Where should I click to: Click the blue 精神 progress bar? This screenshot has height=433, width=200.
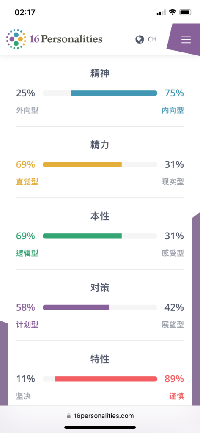[100, 93]
